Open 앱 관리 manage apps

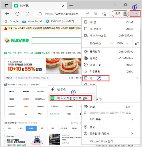tap(72, 90)
